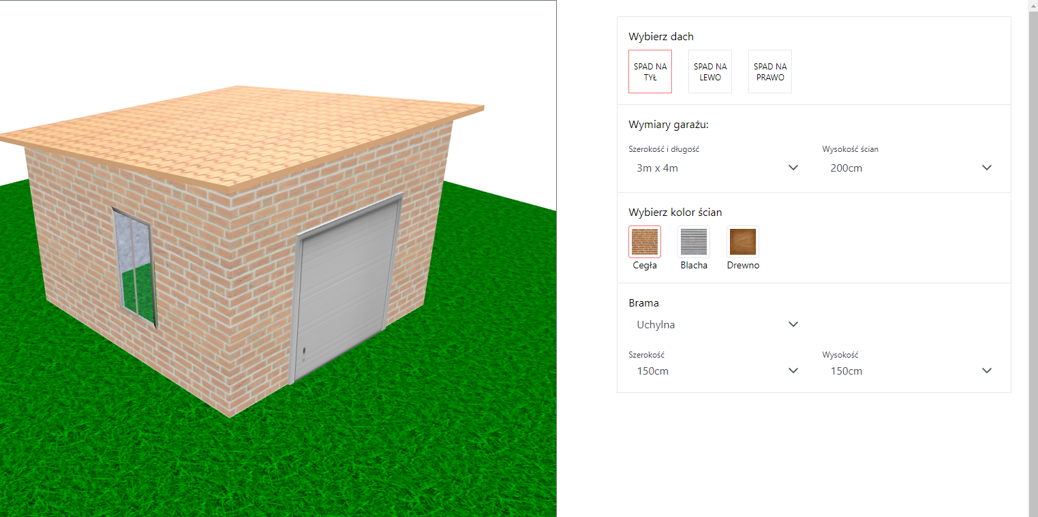
Task: Select the Cegła brick wall texture swatch
Action: pyautogui.click(x=645, y=242)
